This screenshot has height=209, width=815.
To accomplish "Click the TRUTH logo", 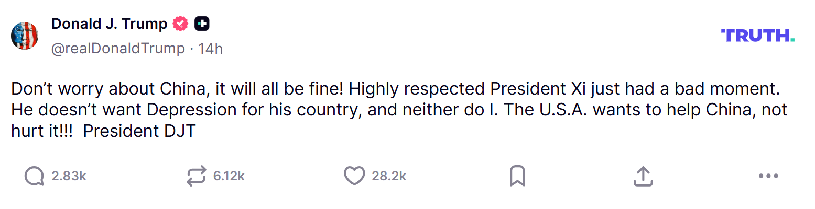I will pyautogui.click(x=758, y=36).
